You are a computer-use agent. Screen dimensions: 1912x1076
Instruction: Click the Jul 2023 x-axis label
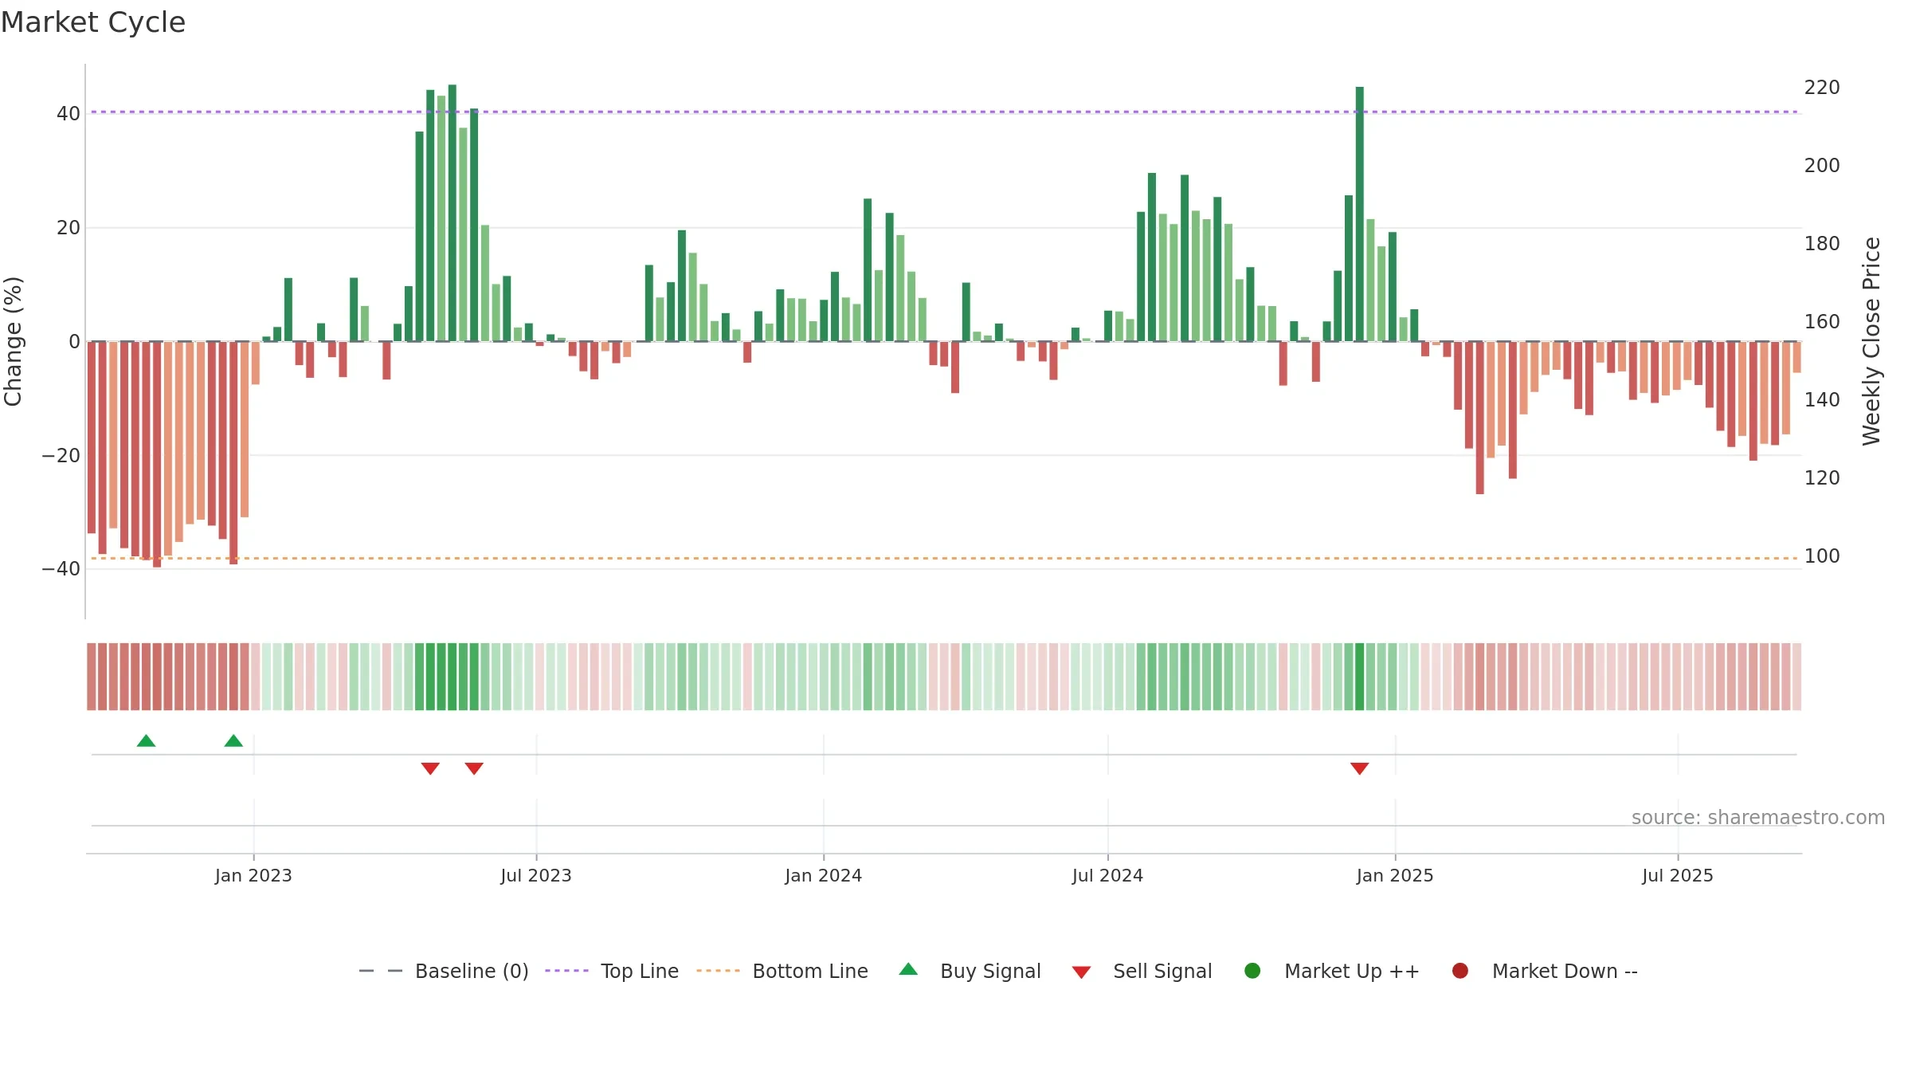coord(536,876)
